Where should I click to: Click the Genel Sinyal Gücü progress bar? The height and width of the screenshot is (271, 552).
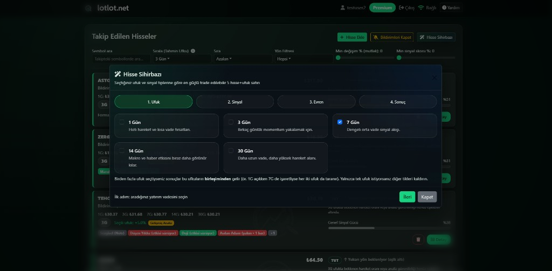[389, 228]
